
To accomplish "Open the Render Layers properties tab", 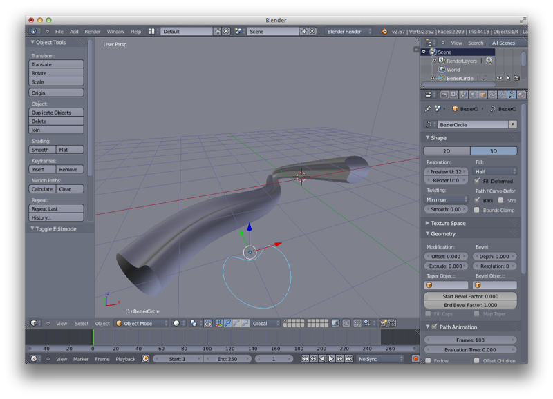I will [454, 95].
